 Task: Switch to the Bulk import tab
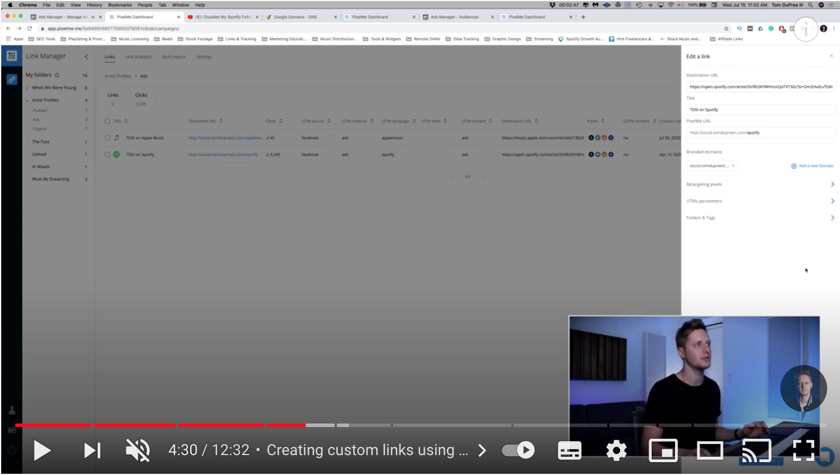pos(174,57)
